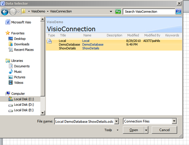189x145 pixels.
Task: Select Computer in navigation pane
Action: click(x=18, y=94)
